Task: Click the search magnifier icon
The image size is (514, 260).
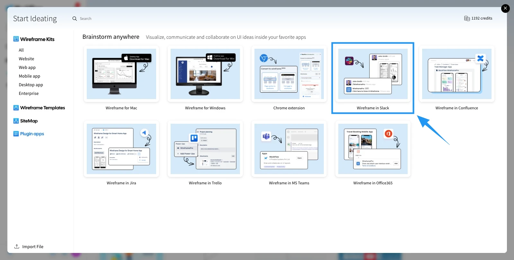Action: (x=75, y=19)
